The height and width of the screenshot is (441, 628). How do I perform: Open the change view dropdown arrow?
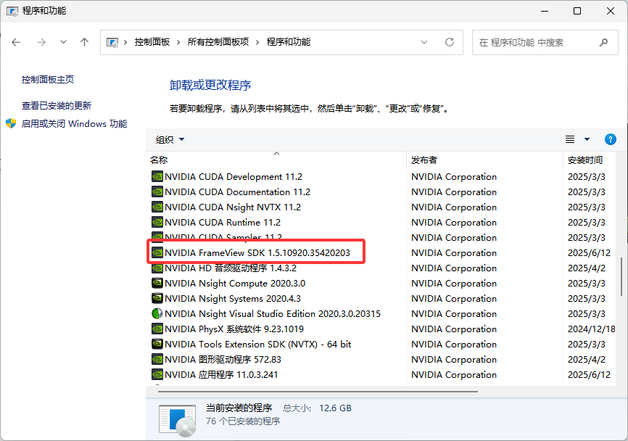[588, 139]
